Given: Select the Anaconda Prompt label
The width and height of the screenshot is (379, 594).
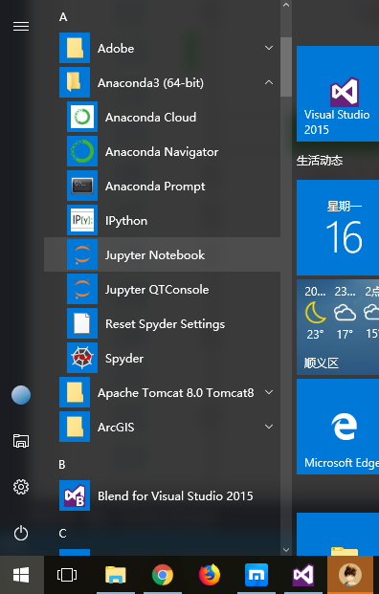Looking at the screenshot, I should point(155,187).
